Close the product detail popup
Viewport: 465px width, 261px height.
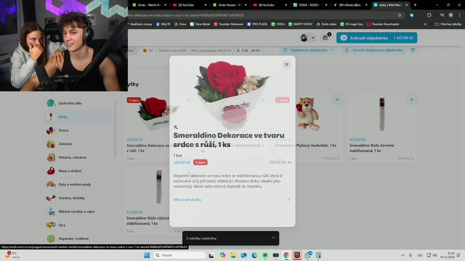coord(287,65)
